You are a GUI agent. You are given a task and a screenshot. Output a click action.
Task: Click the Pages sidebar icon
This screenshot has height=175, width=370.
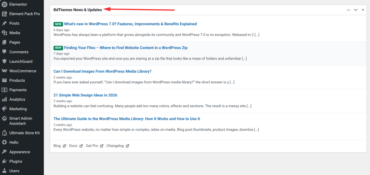[x=4, y=42]
